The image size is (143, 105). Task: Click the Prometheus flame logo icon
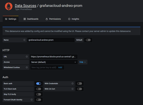(9, 6)
